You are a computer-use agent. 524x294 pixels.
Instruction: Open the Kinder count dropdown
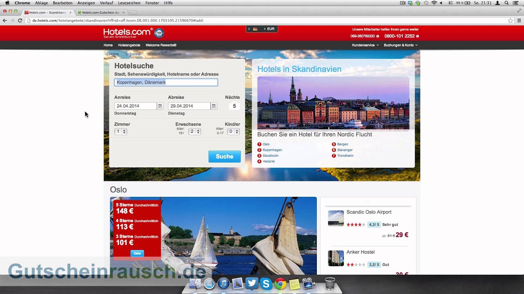point(233,131)
